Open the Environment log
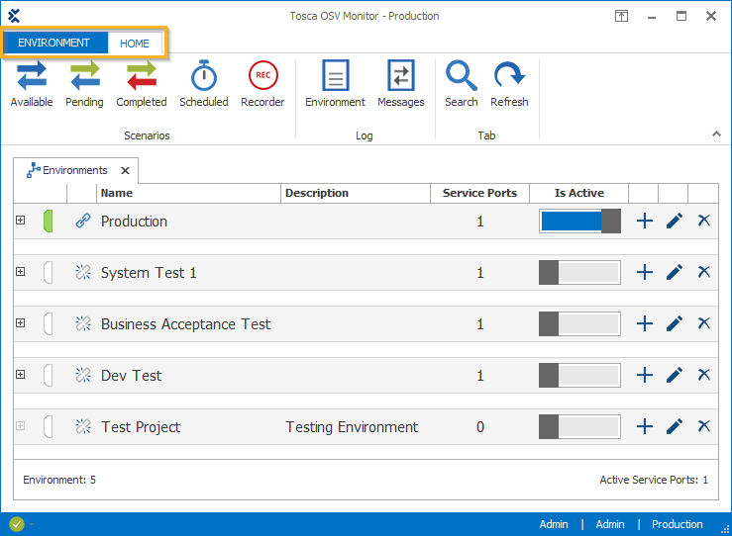Screen dimensions: 732x536 [335, 84]
